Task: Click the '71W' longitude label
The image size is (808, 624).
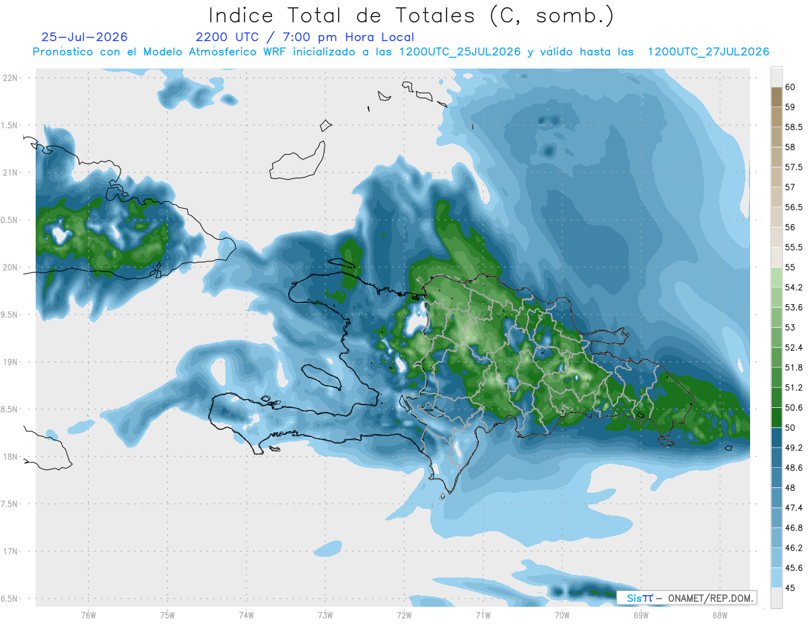Action: (x=483, y=615)
